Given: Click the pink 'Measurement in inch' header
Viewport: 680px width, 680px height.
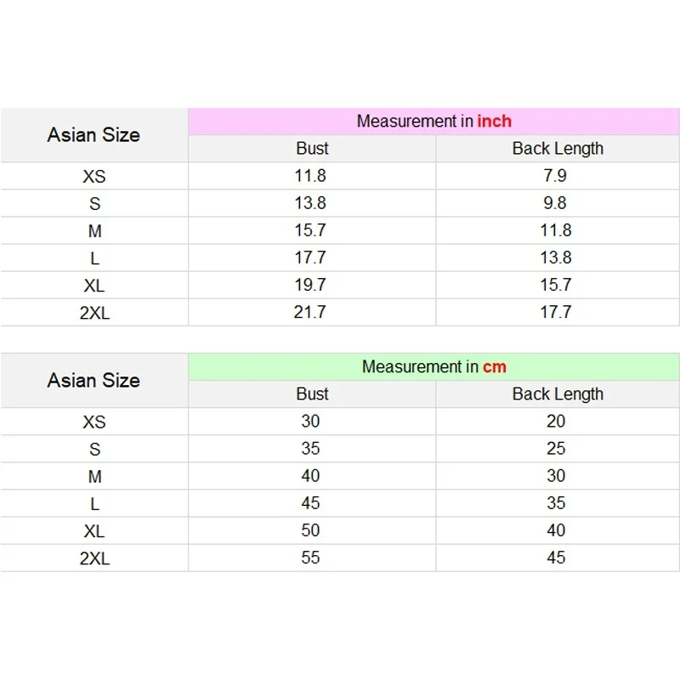Looking at the screenshot, I should [x=433, y=122].
